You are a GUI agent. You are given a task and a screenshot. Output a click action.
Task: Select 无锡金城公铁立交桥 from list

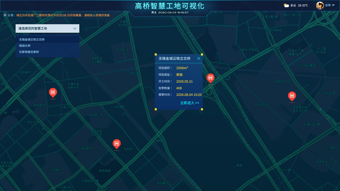tap(47, 39)
